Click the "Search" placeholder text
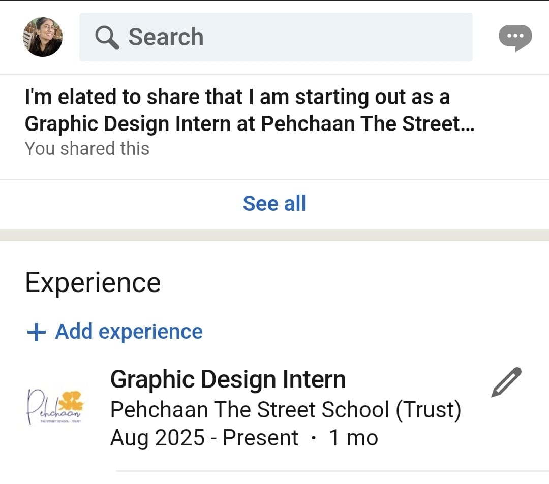Image resolution: width=549 pixels, height=484 pixels. (x=166, y=37)
